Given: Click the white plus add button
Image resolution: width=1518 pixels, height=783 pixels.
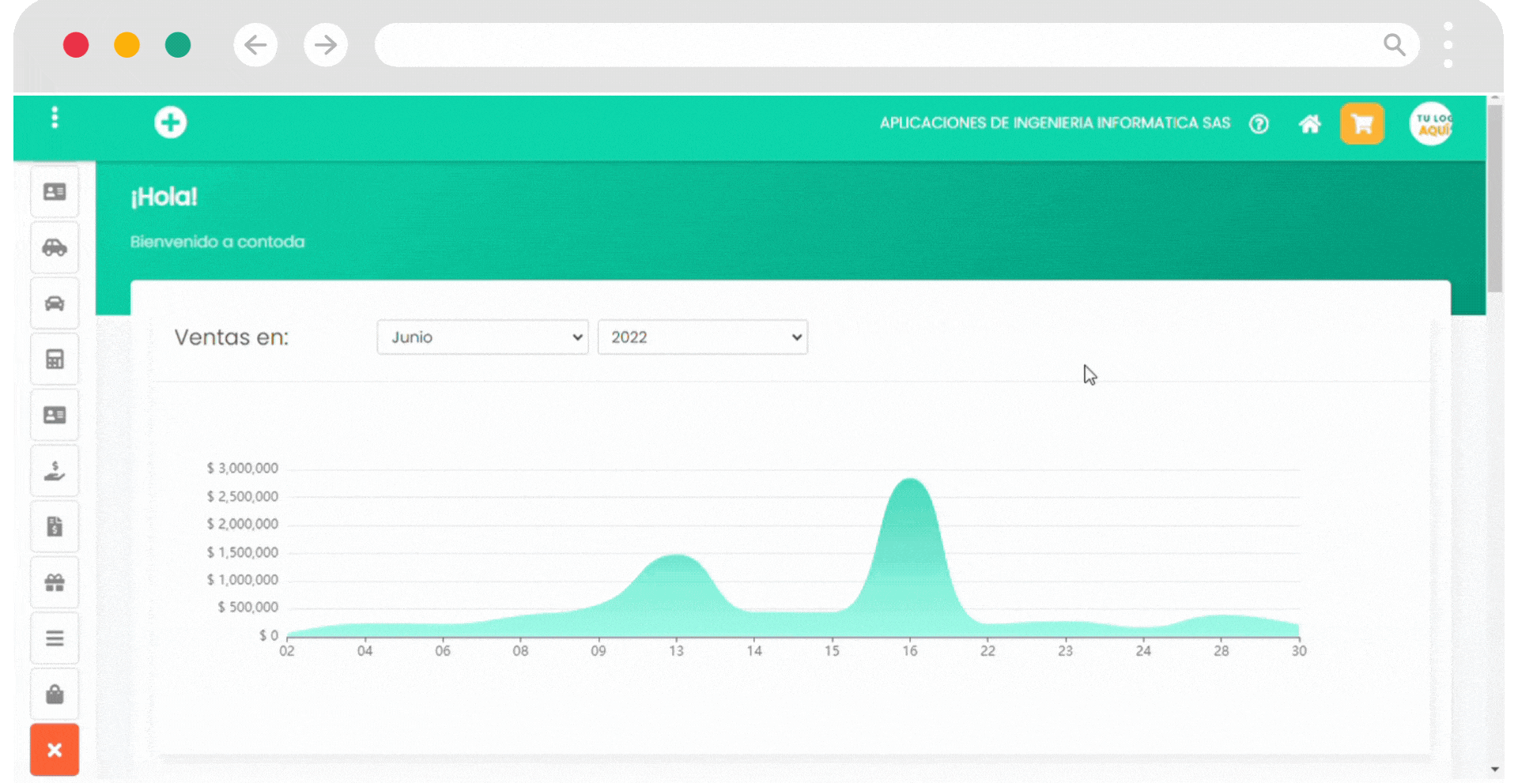Looking at the screenshot, I should coord(170,122).
